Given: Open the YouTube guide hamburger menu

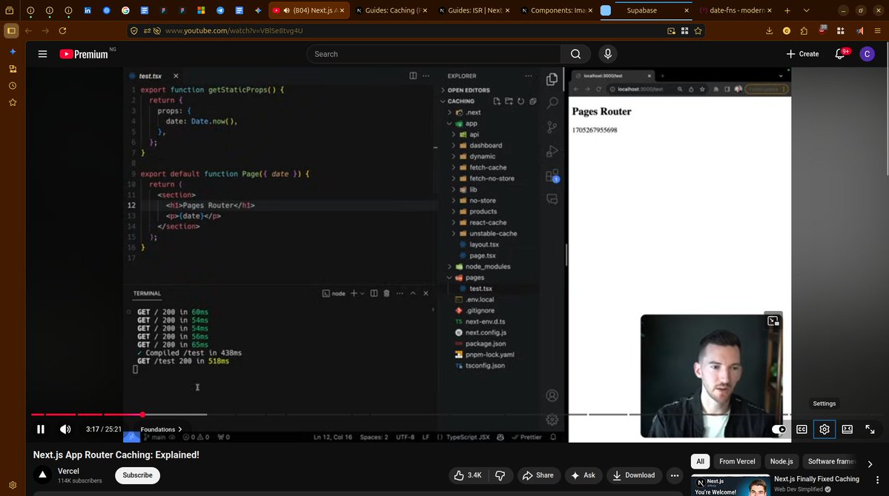Looking at the screenshot, I should 42,54.
